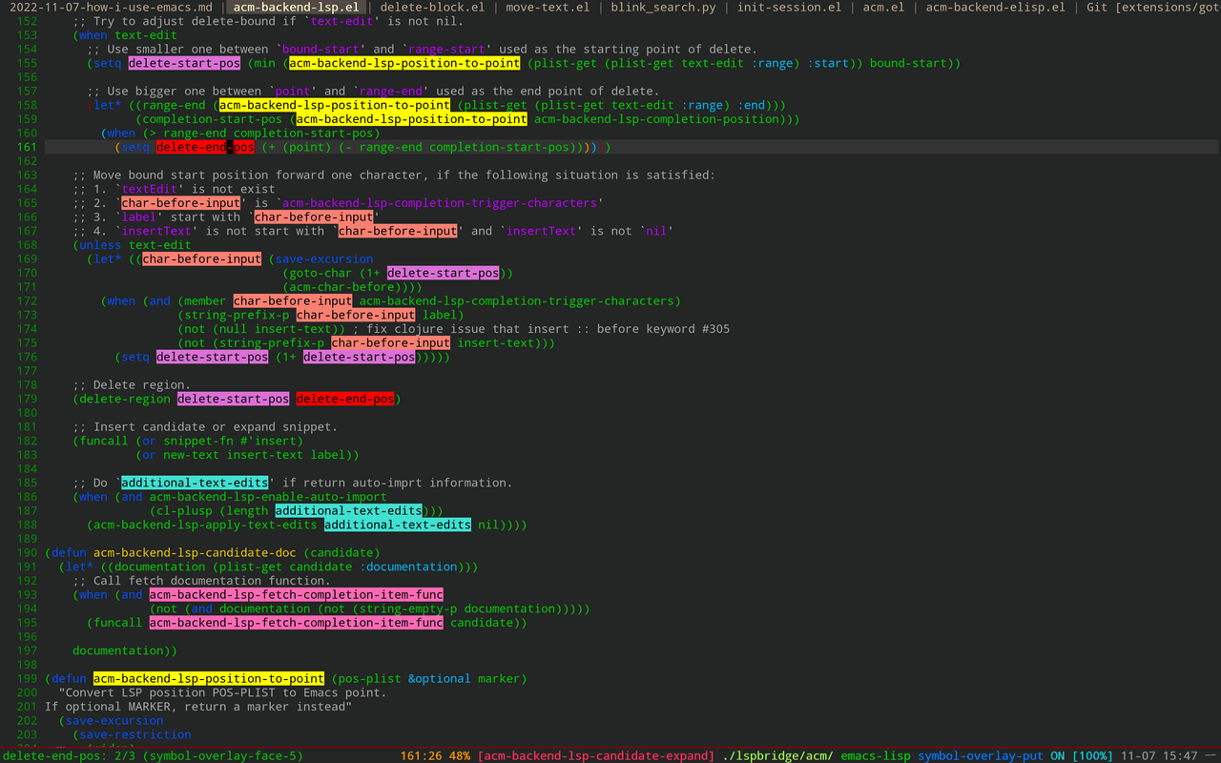Image resolution: width=1221 pixels, height=763 pixels.
Task: Click the save-restriction form on line 203
Action: [x=135, y=734]
